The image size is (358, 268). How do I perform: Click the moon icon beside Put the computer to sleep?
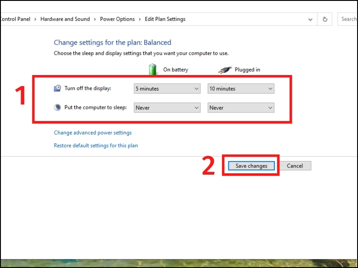57,108
